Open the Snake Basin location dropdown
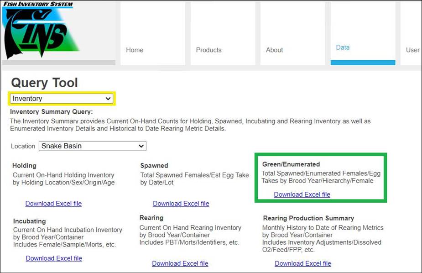Image resolution: width=422 pixels, height=273 pixels. click(93, 146)
